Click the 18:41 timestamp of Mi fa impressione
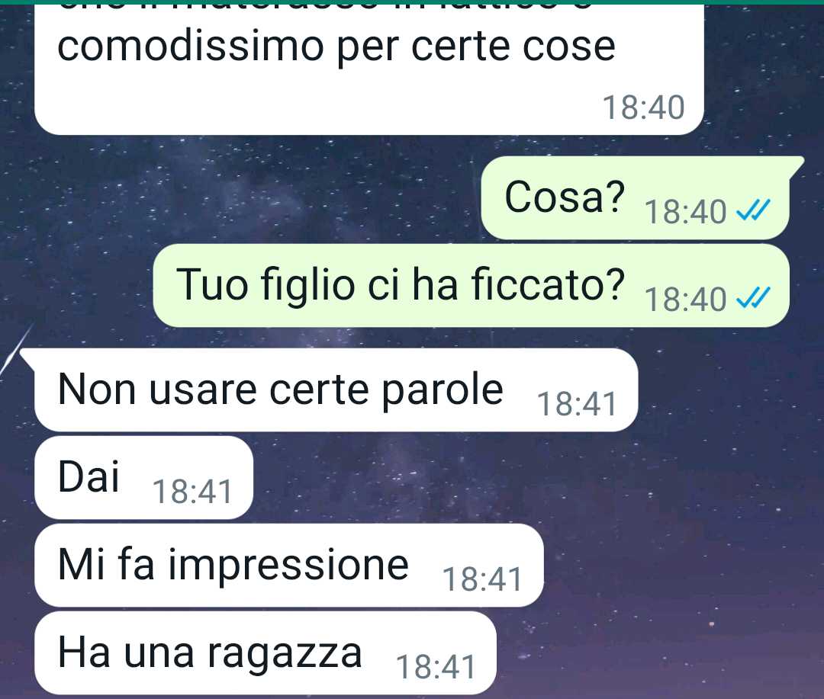 click(482, 579)
